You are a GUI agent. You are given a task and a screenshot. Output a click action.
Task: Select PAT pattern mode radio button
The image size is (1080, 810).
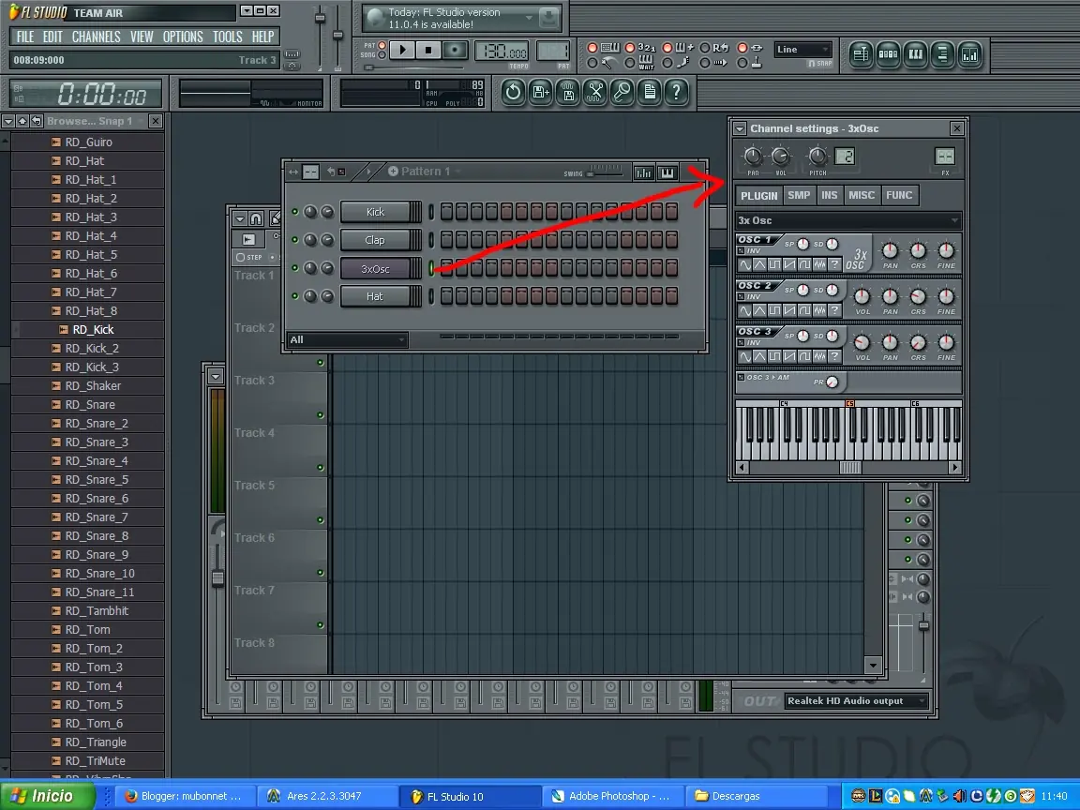click(x=382, y=45)
